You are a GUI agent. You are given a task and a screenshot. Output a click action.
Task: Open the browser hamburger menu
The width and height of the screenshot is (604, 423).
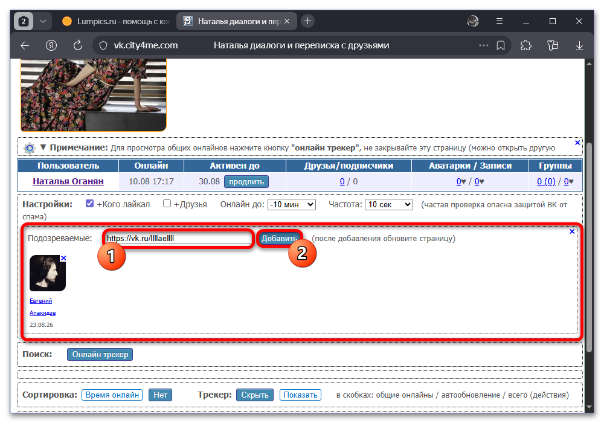click(500, 21)
